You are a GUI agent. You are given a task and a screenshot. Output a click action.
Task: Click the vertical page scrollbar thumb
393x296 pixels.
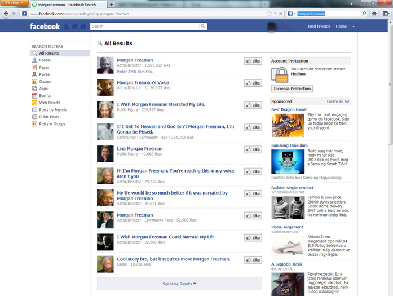click(x=390, y=85)
